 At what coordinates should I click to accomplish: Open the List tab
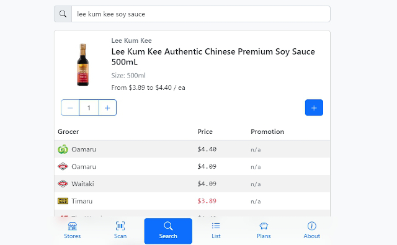[x=216, y=231]
